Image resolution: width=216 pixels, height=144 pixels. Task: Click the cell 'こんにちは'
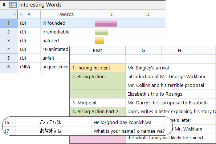click(x=65, y=122)
